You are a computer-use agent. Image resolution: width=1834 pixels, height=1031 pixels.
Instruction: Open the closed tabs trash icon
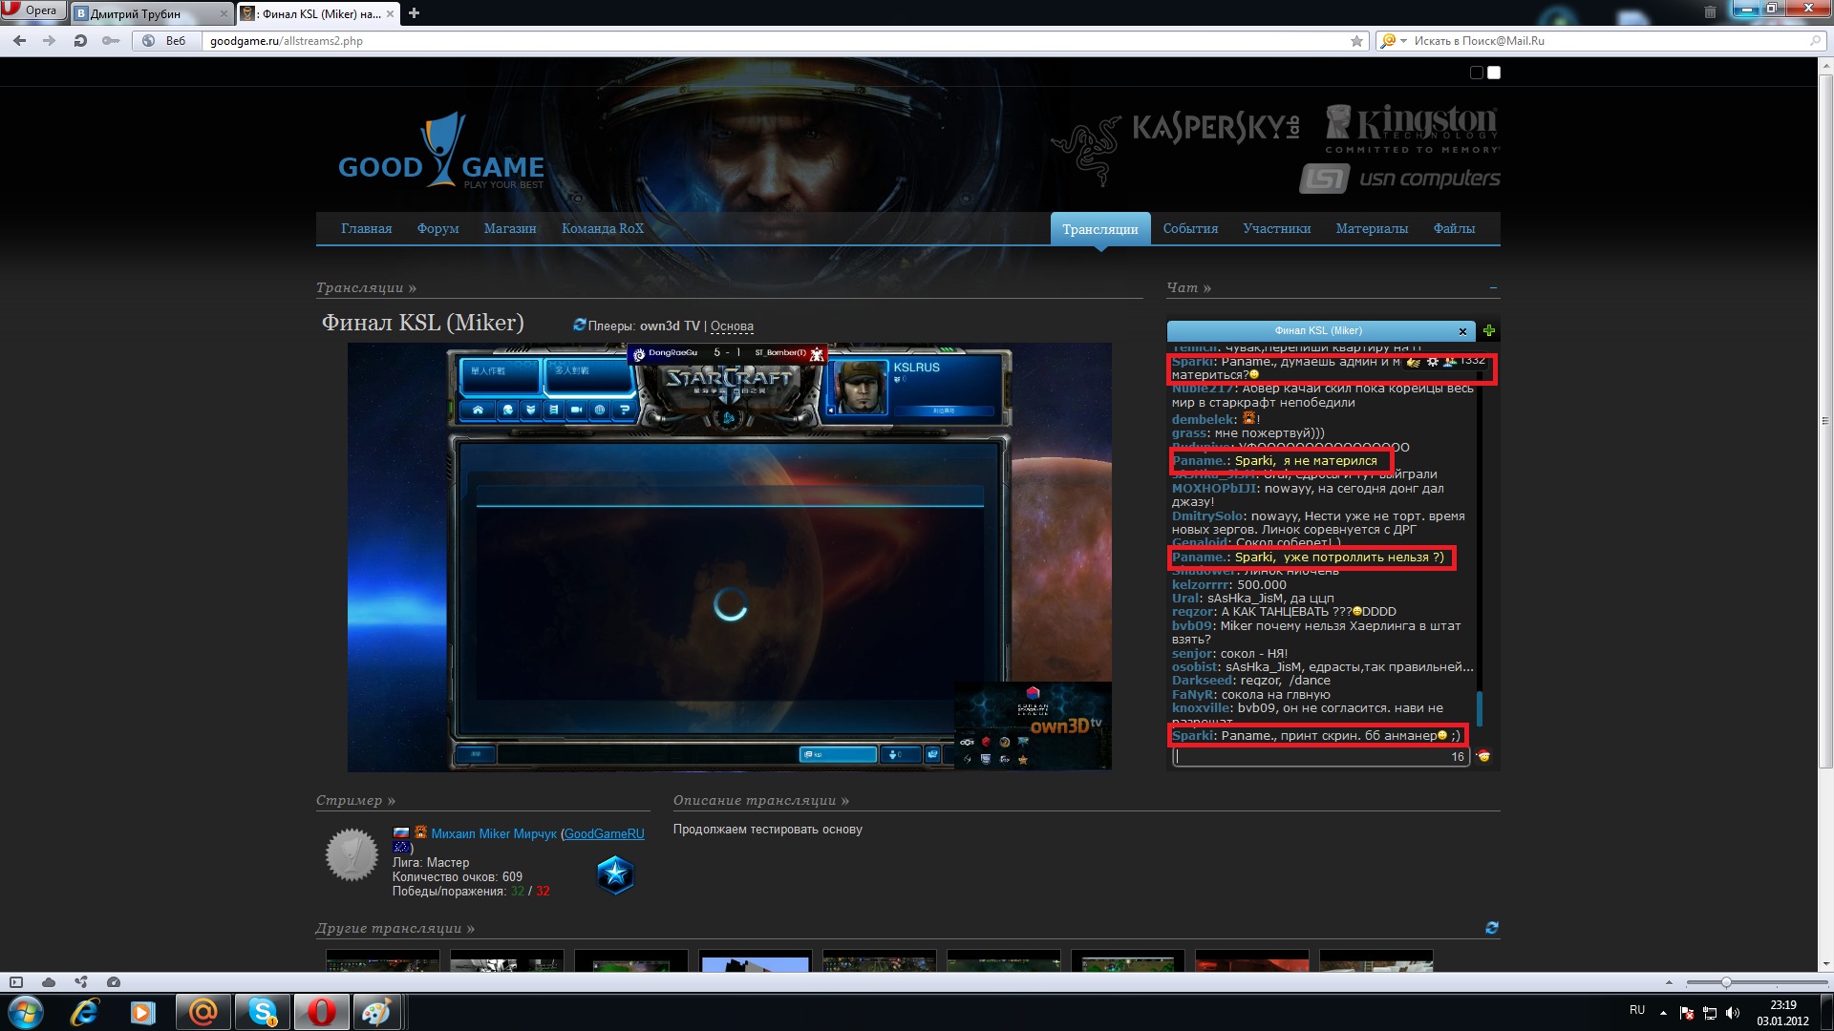(1710, 12)
